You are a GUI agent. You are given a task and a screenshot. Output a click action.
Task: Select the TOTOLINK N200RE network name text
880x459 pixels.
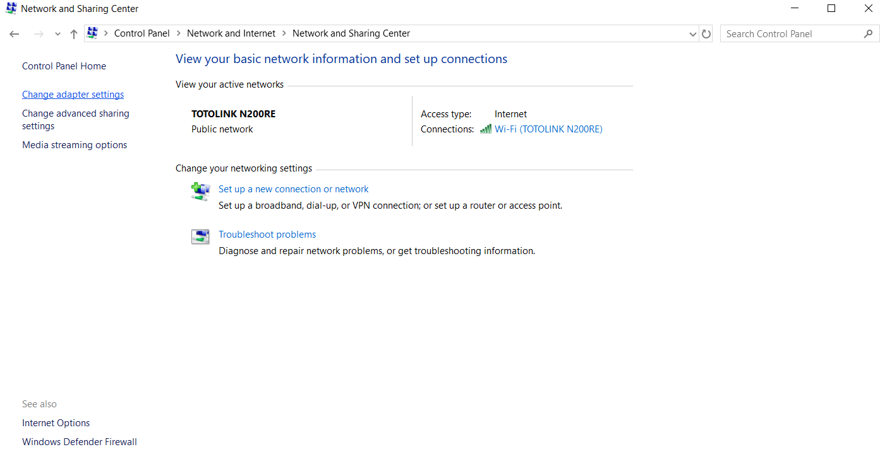coord(234,114)
